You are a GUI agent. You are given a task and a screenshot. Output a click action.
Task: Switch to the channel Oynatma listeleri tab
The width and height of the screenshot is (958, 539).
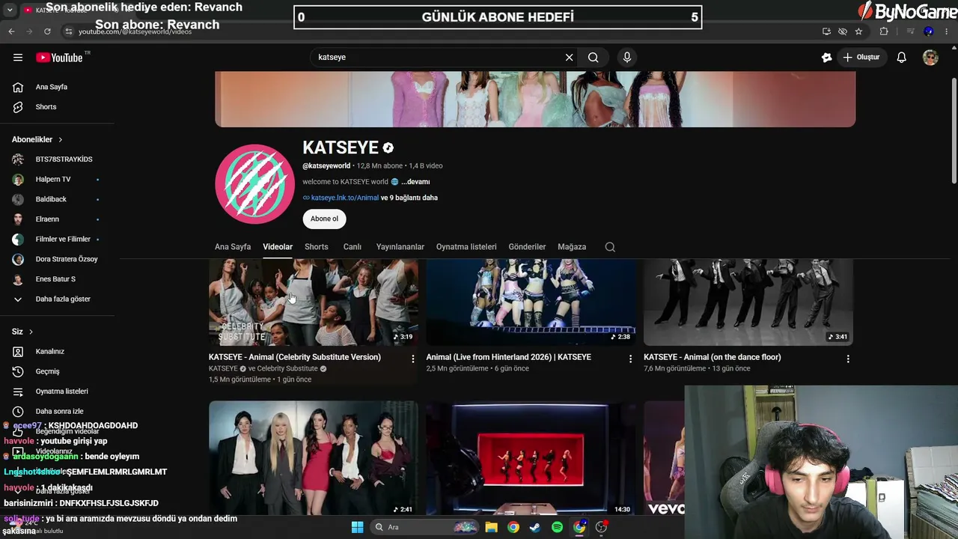(466, 247)
